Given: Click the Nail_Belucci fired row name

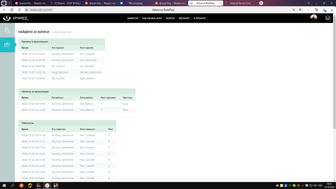Looking at the screenshot, I should (x=87, y=110).
